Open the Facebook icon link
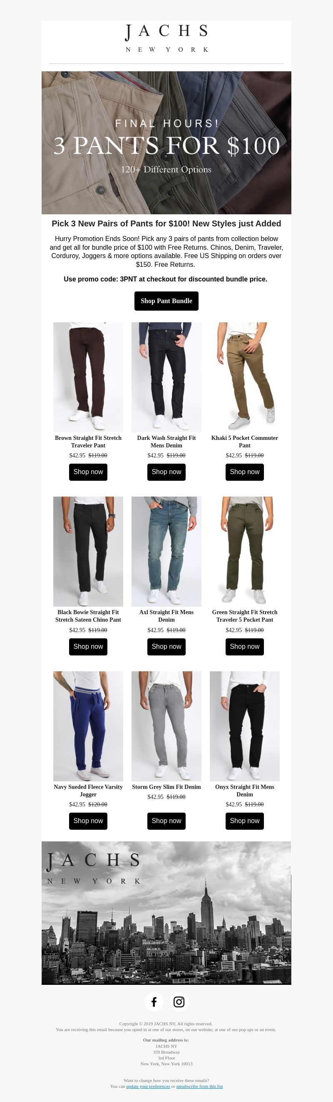The image size is (333, 1102). click(x=154, y=1002)
